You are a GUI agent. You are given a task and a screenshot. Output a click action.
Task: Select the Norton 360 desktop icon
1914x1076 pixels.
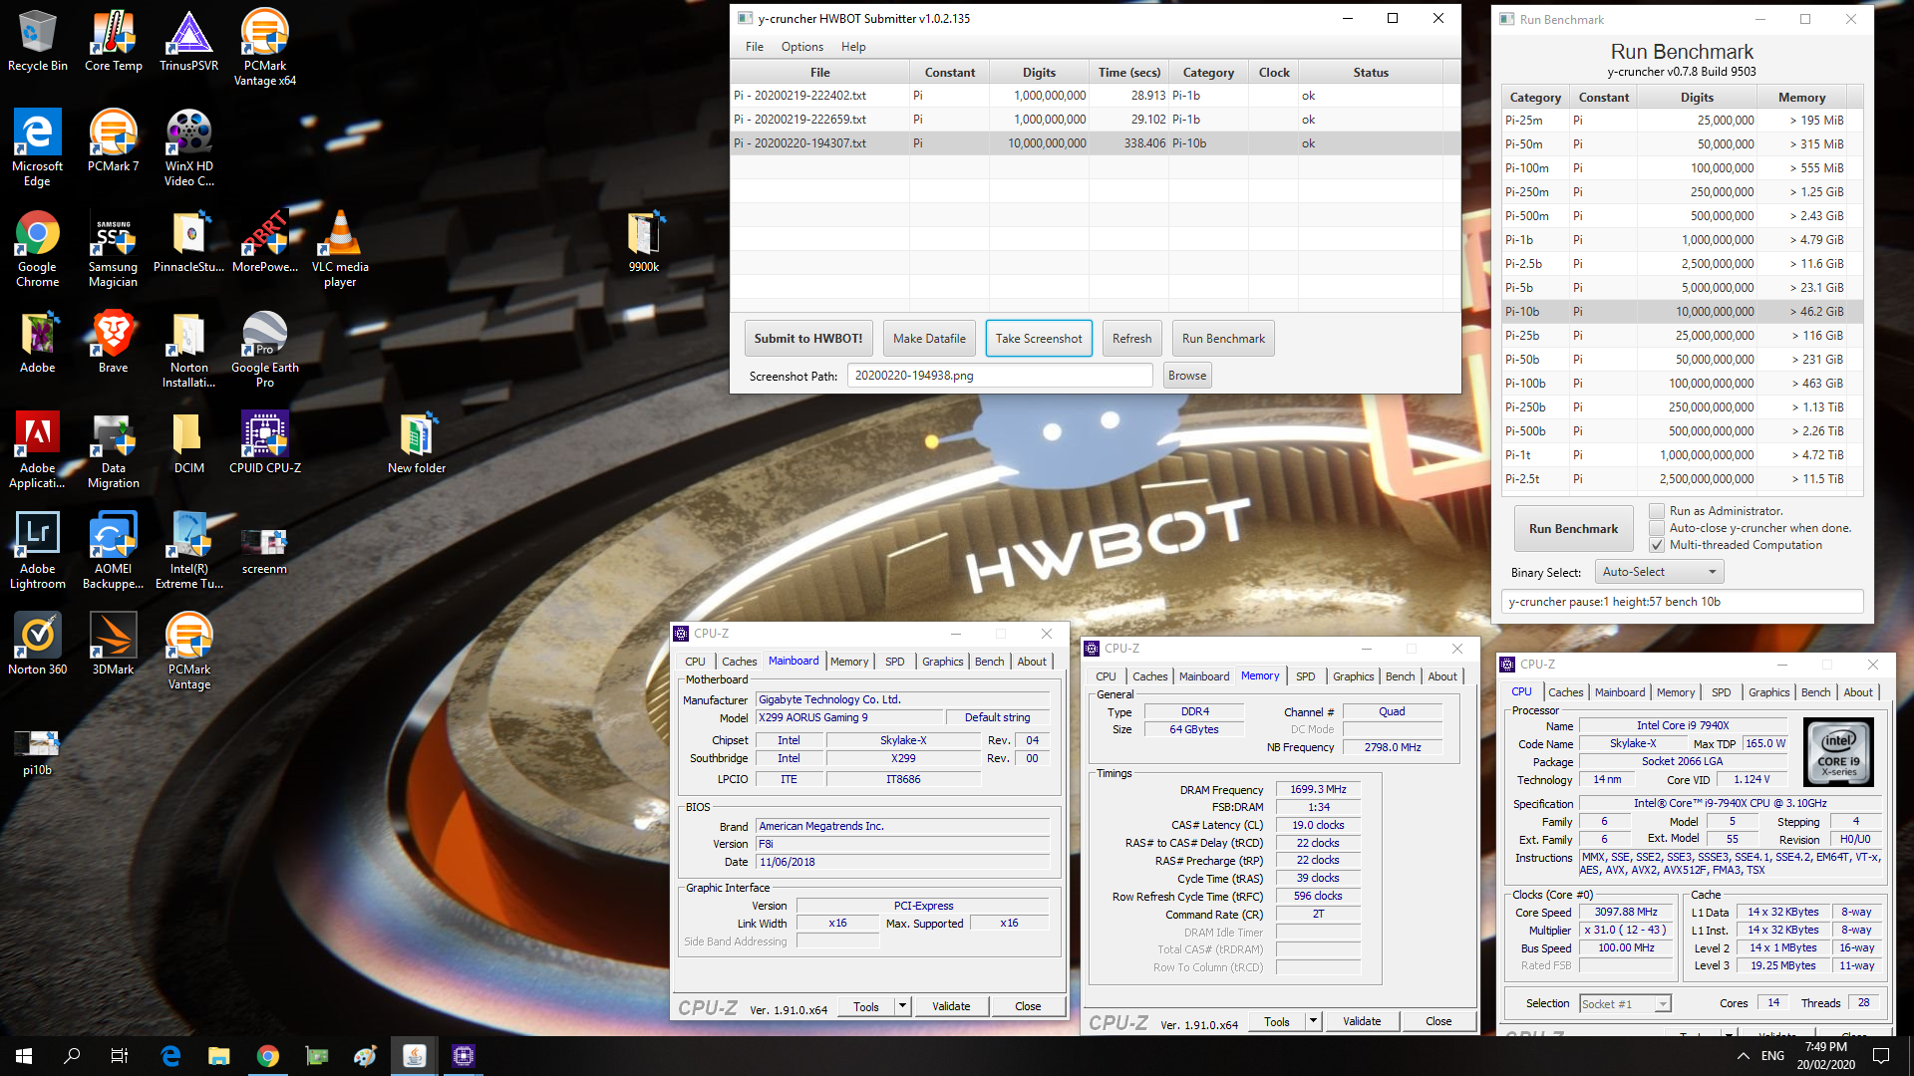coord(38,644)
